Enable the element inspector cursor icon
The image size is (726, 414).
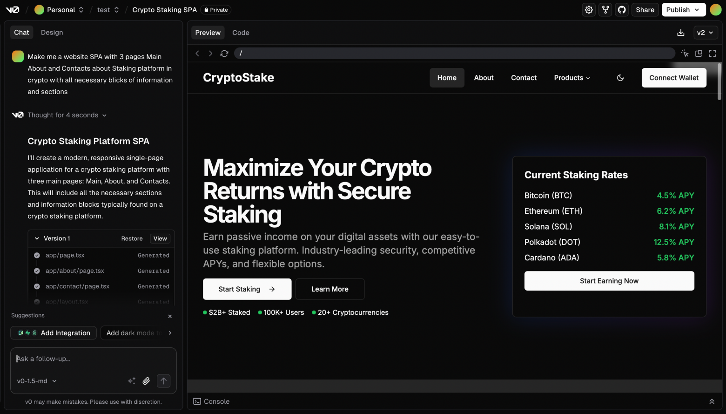pos(685,53)
